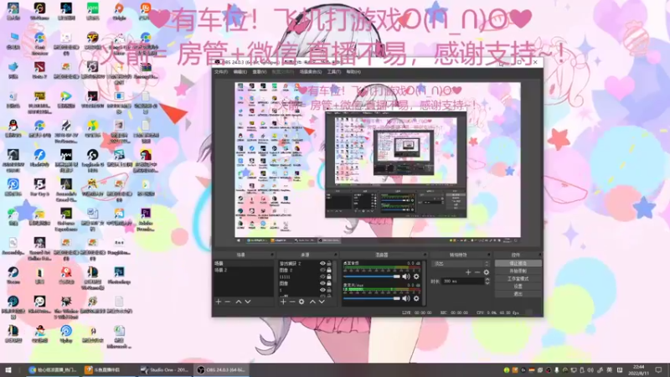670x377 pixels.
Task: Toggle visibility of source named 1
Action: coord(322,289)
